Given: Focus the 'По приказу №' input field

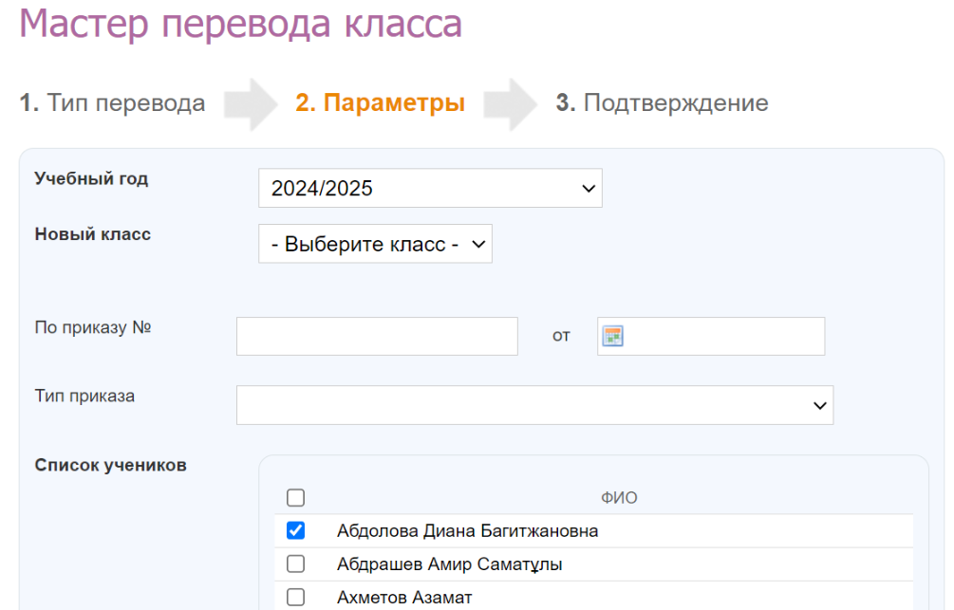Looking at the screenshot, I should tap(377, 336).
